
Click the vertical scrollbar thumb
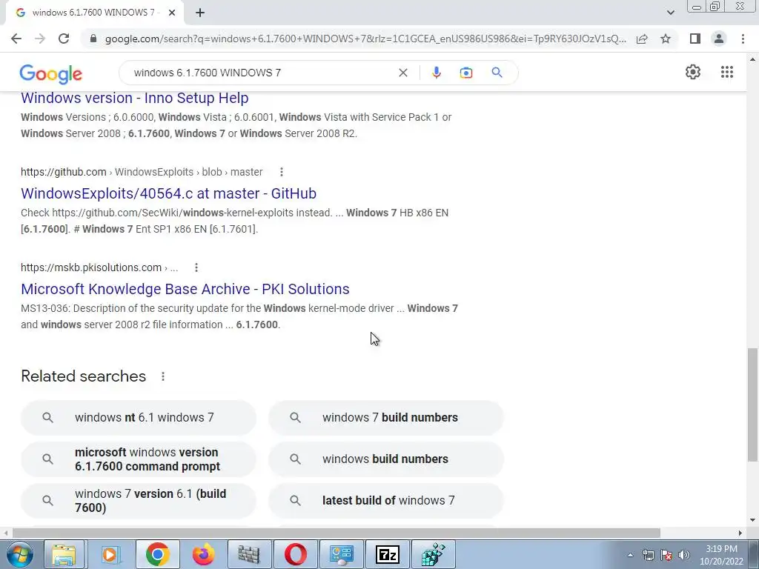753,405
